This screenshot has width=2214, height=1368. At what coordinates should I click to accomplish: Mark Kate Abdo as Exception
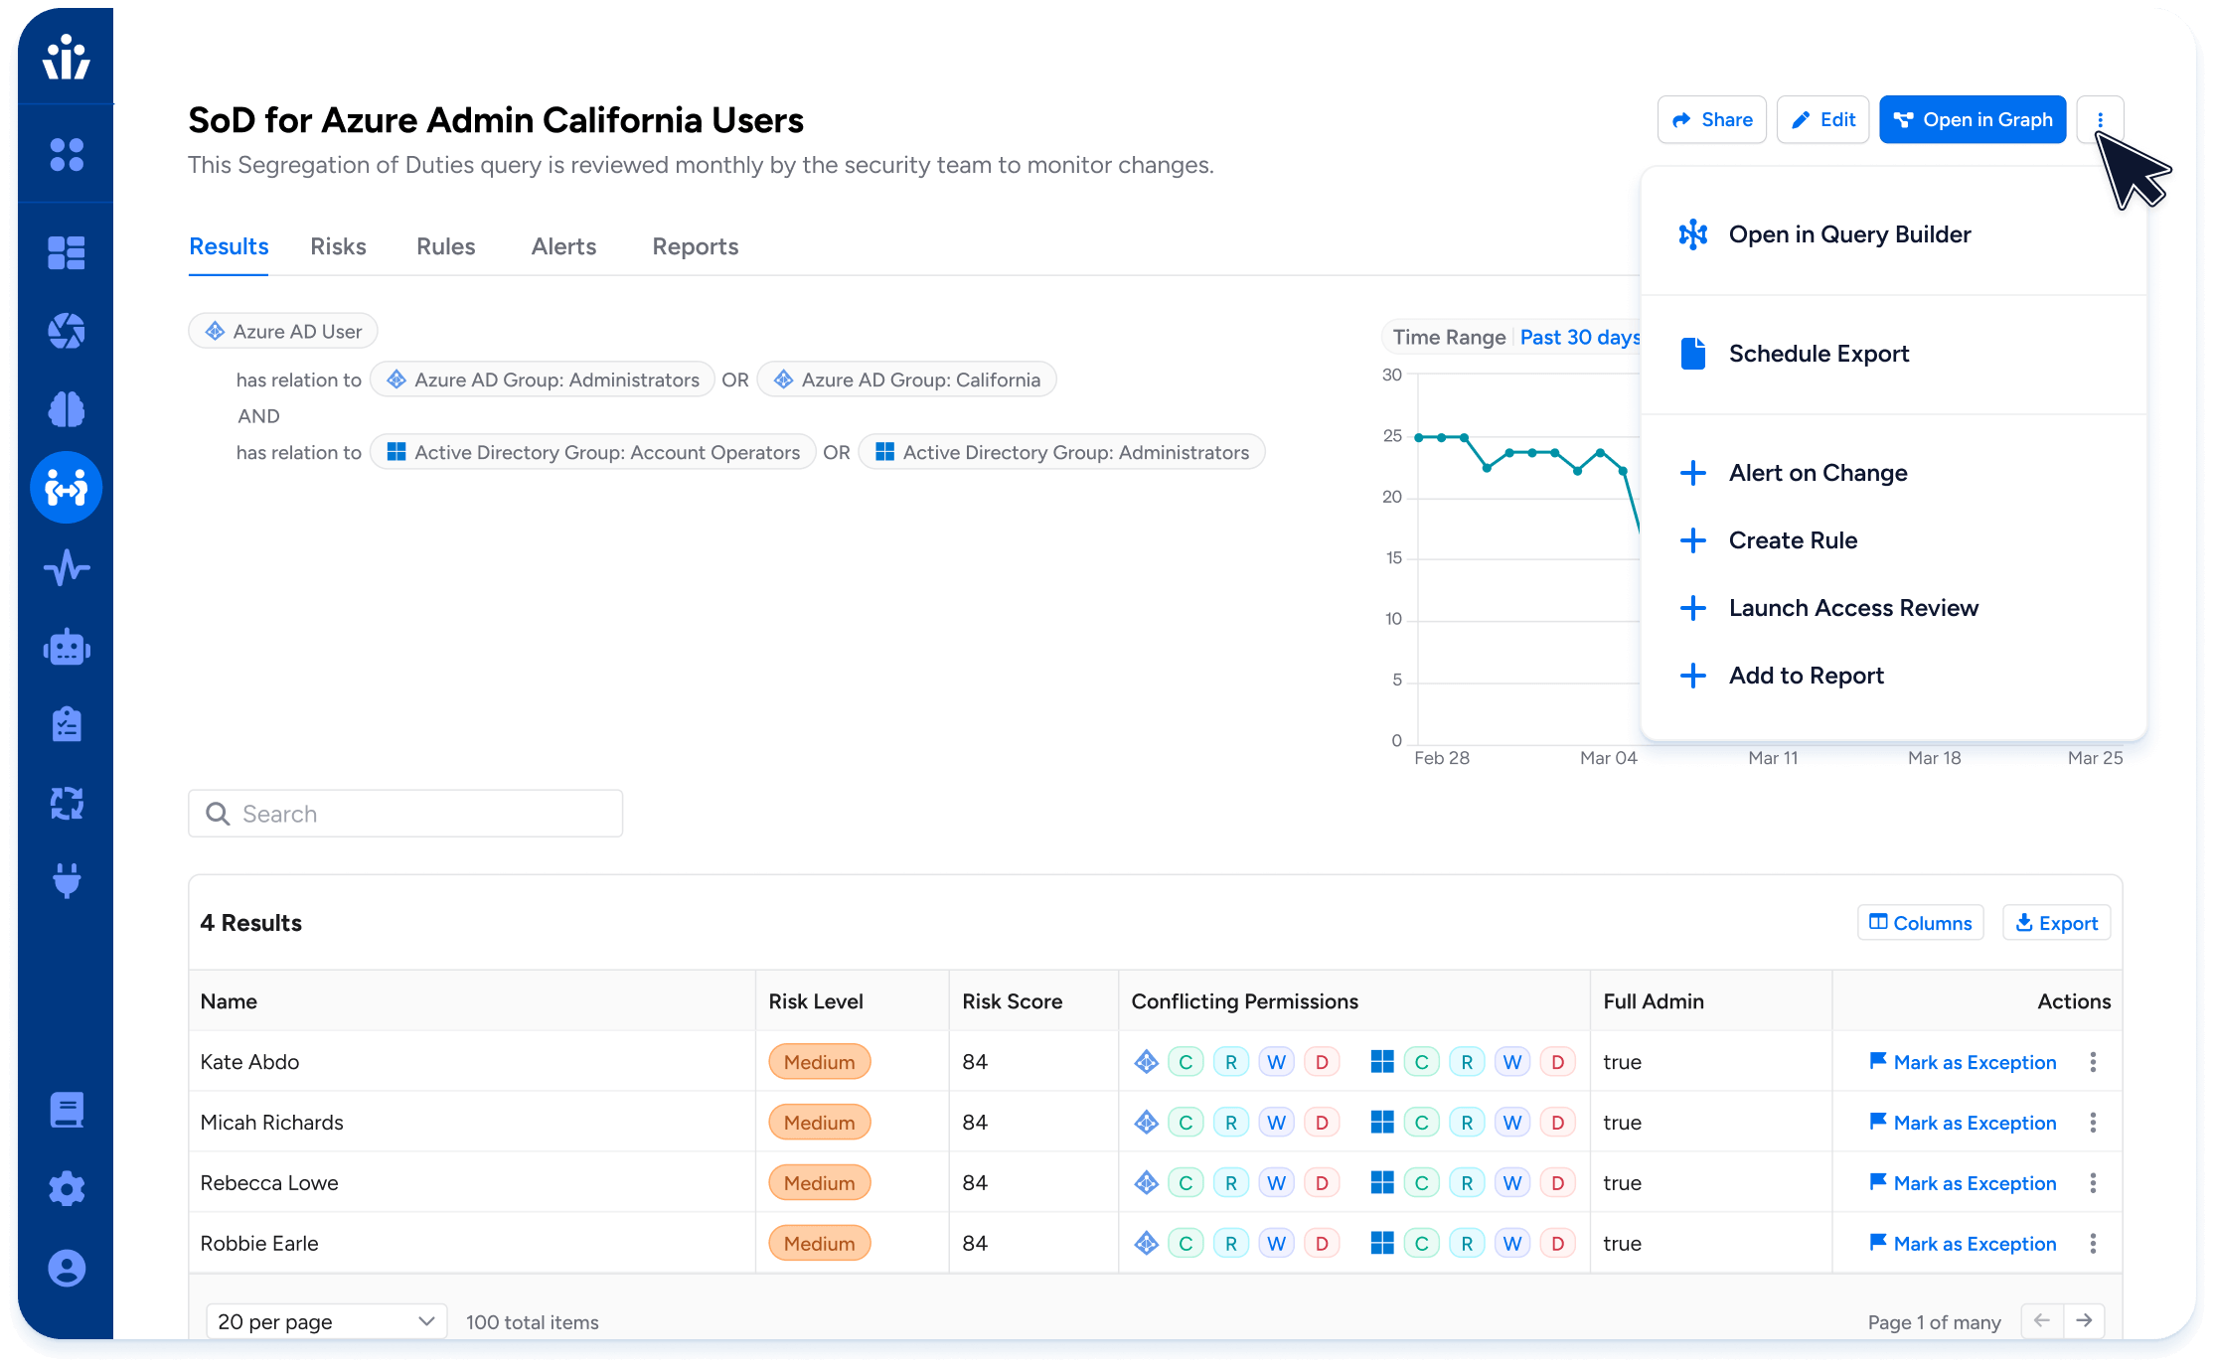click(x=1963, y=1062)
